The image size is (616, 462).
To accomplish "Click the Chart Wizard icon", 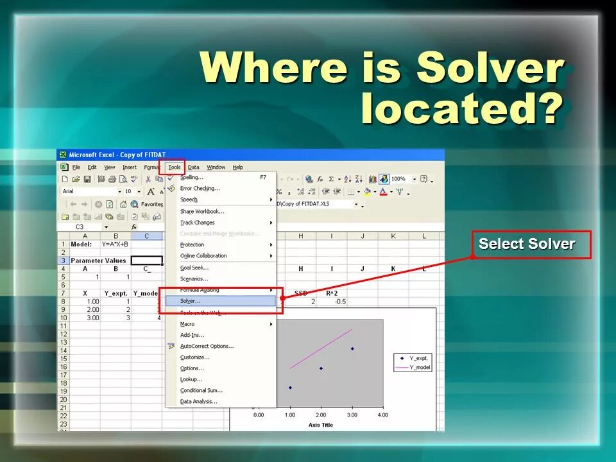I will (x=372, y=179).
